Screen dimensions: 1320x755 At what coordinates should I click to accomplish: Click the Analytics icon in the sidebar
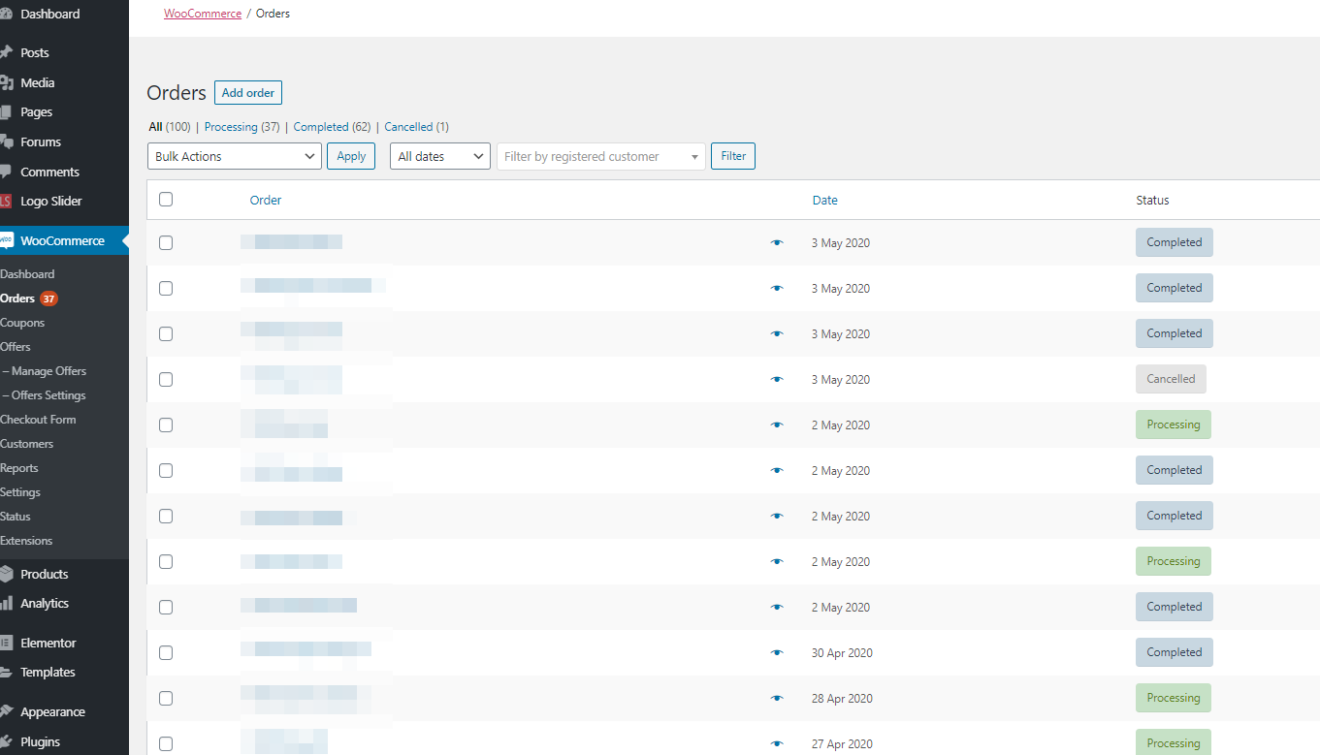point(13,603)
